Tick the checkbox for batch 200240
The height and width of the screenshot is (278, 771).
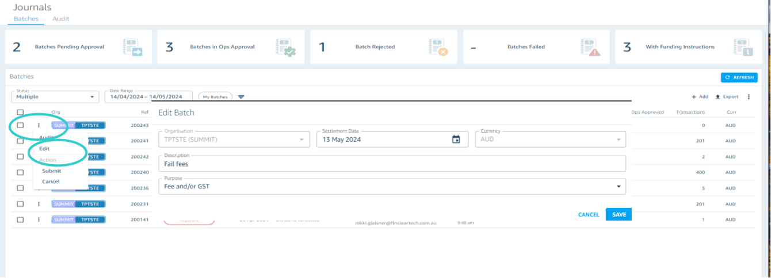tap(20, 172)
